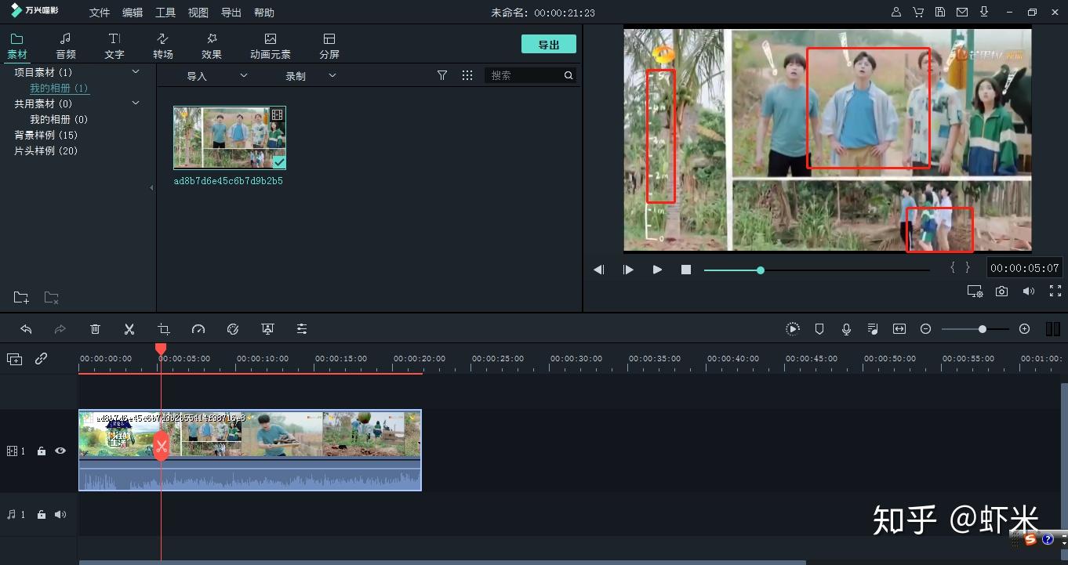Open the audio mixer icon
The image size is (1068, 565).
pyautogui.click(x=873, y=329)
